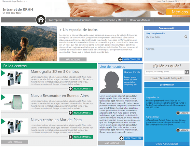Expand birthday entry Martinez, Pablo plus icon

tap(186, 37)
